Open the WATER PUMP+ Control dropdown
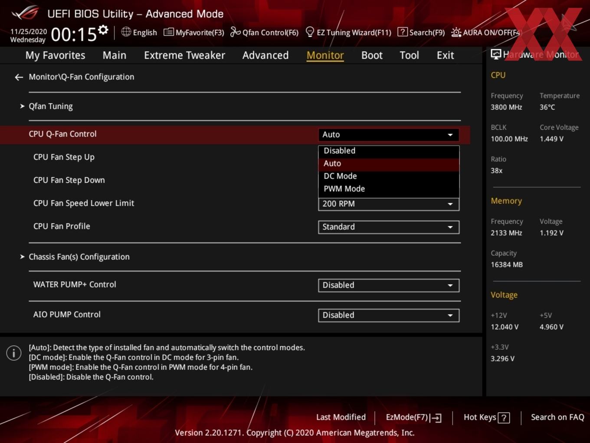The image size is (590, 443). [389, 285]
